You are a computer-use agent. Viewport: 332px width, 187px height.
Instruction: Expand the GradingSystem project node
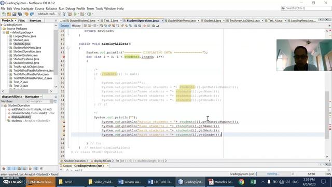click(x=2, y=25)
